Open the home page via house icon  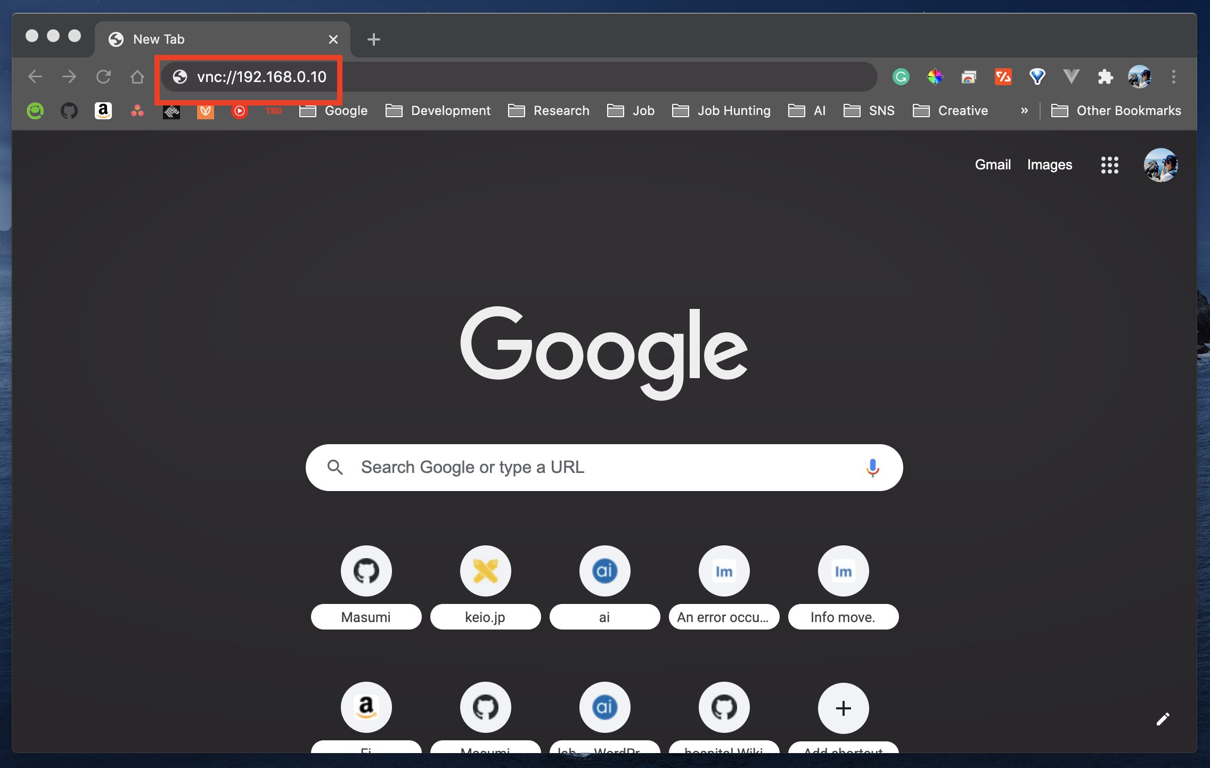[x=137, y=77]
